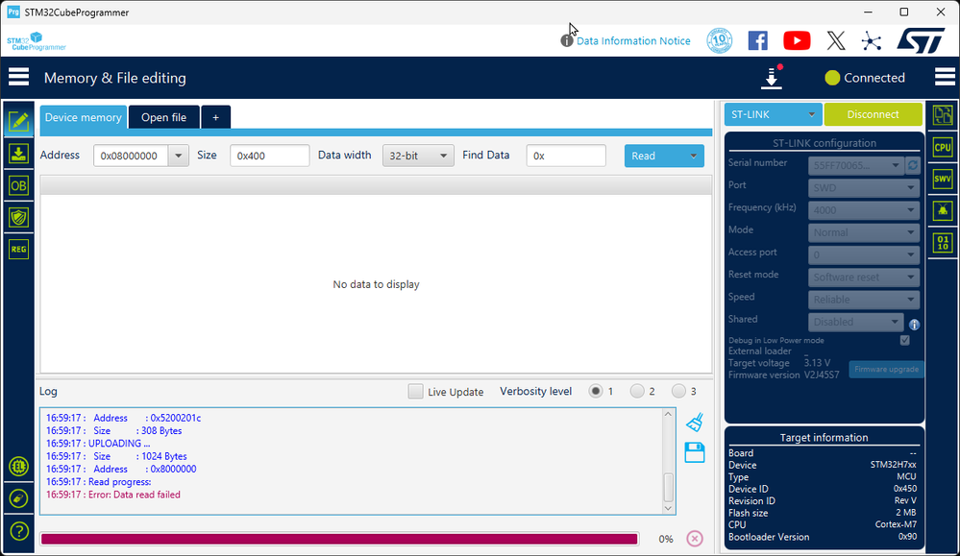
Task: Open the 10 years anniversary badge icon
Action: coord(720,41)
